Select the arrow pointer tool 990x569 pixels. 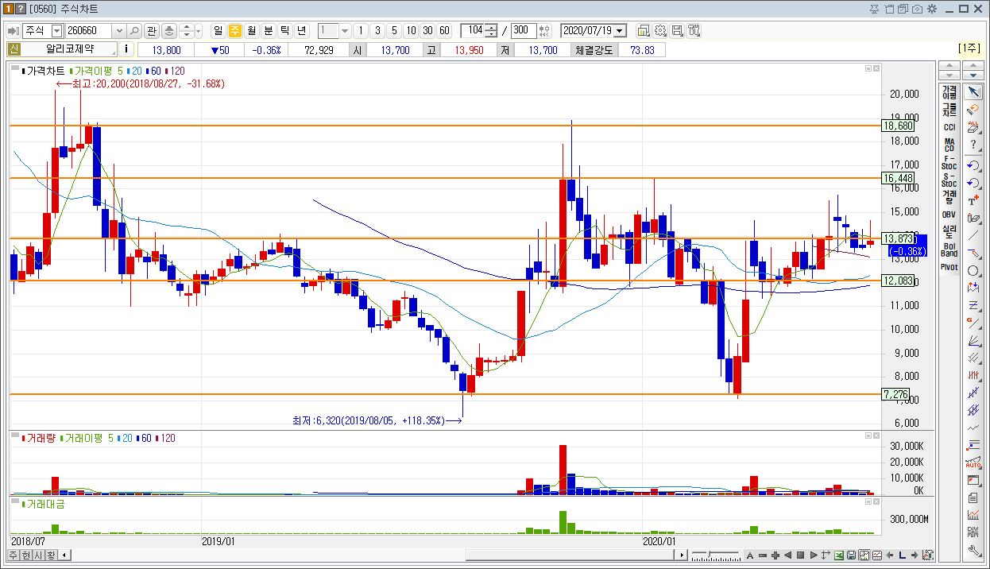click(x=973, y=91)
